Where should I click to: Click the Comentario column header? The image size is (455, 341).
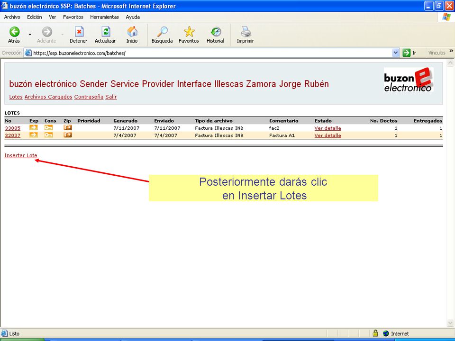pos(284,121)
